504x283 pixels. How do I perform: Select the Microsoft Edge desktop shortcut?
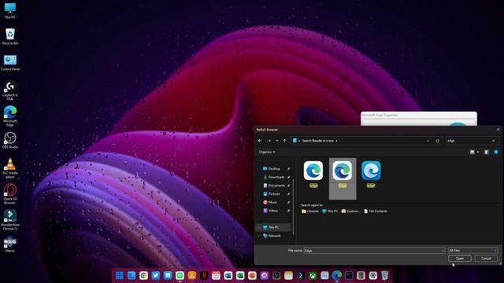[x=10, y=116]
